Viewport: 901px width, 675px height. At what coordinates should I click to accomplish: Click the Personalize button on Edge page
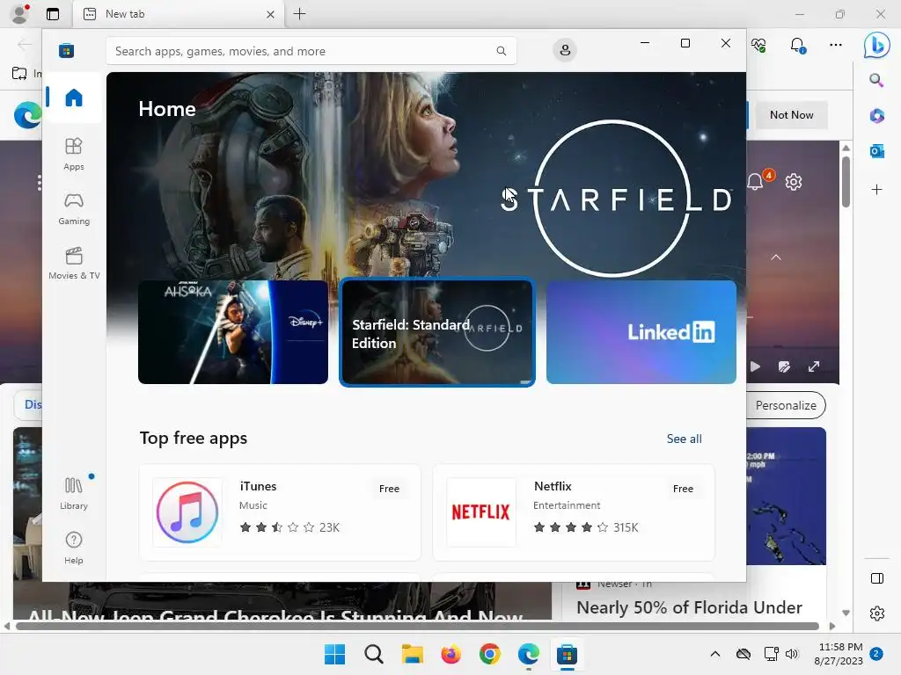tap(786, 405)
